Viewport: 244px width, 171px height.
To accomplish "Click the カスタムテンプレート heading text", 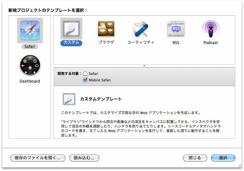I will [x=101, y=99].
